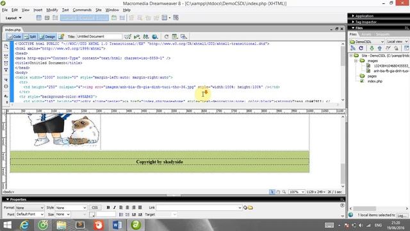
Task: Switch to Design view
Action: (47, 37)
